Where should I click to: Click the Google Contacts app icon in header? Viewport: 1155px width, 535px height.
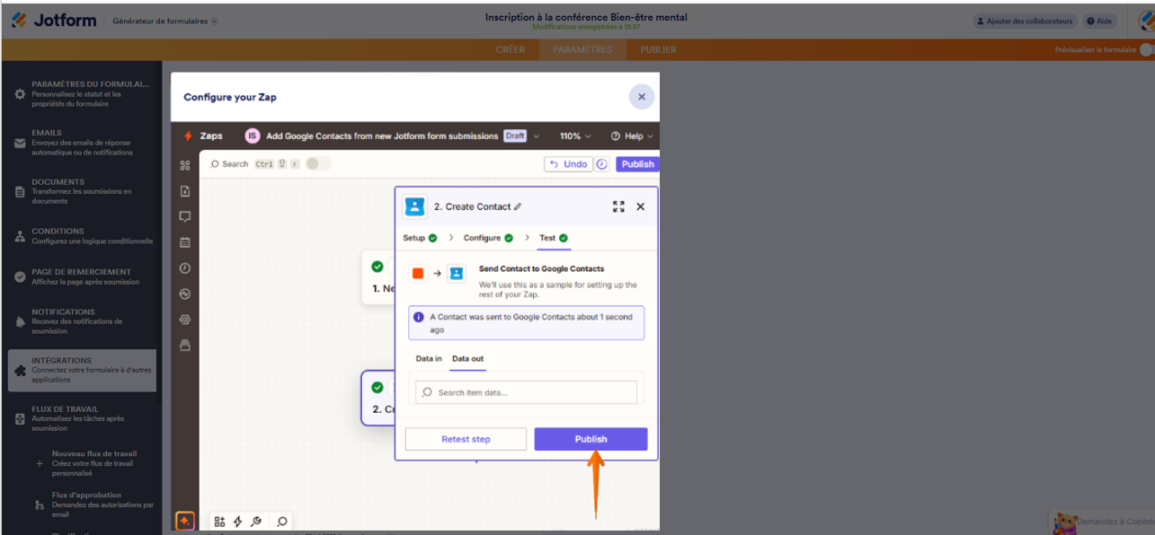pyautogui.click(x=414, y=206)
